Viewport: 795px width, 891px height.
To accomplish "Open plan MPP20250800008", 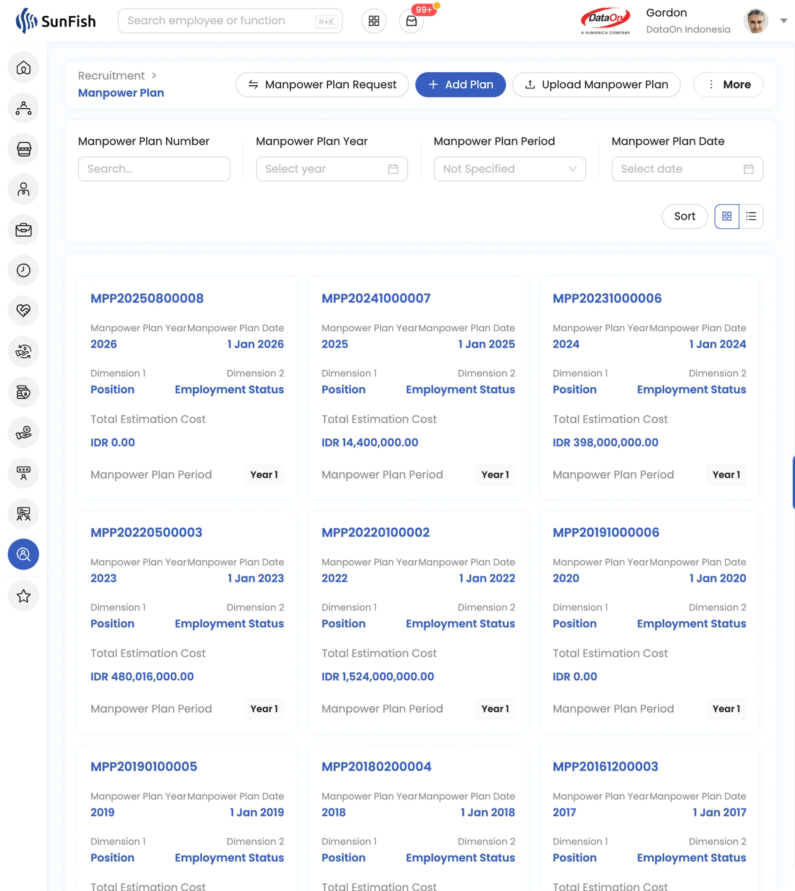I will click(147, 299).
